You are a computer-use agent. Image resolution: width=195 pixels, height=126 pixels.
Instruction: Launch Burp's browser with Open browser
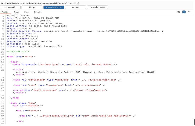coord(97,7)
